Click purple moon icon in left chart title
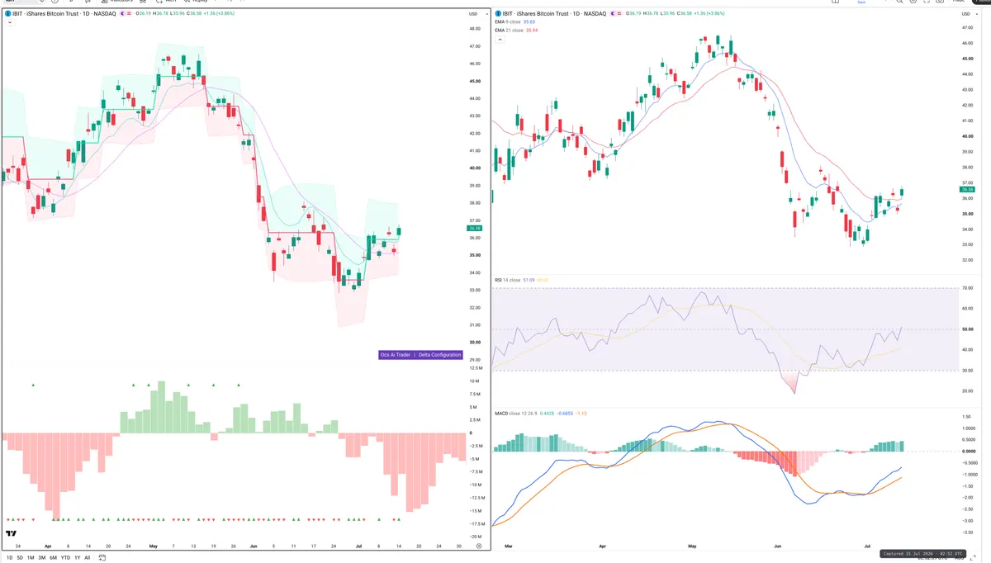 tap(124, 14)
